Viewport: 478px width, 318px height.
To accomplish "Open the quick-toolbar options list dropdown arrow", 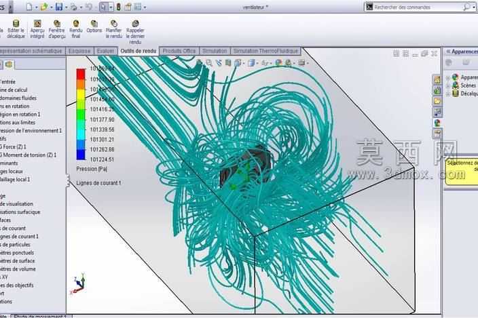I will point(145,7).
